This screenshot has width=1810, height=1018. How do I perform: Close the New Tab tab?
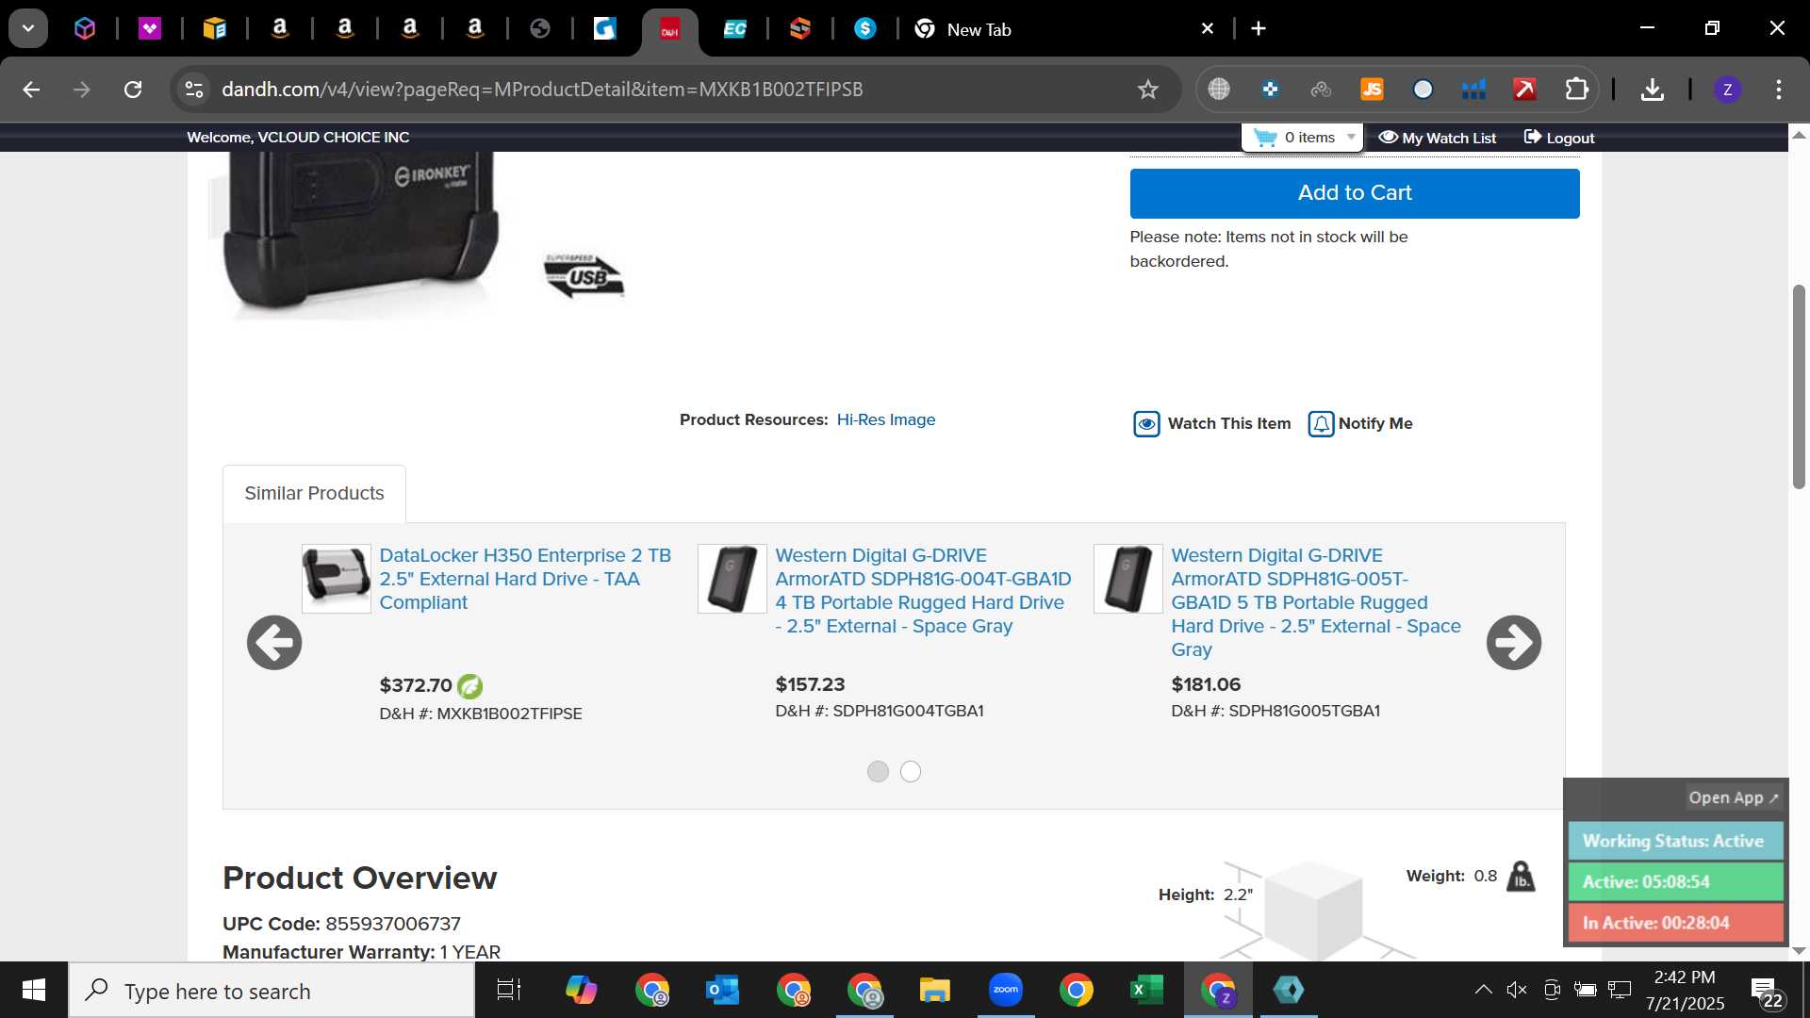point(1208,29)
